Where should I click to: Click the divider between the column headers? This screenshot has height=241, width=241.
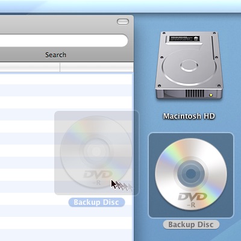[60, 67]
